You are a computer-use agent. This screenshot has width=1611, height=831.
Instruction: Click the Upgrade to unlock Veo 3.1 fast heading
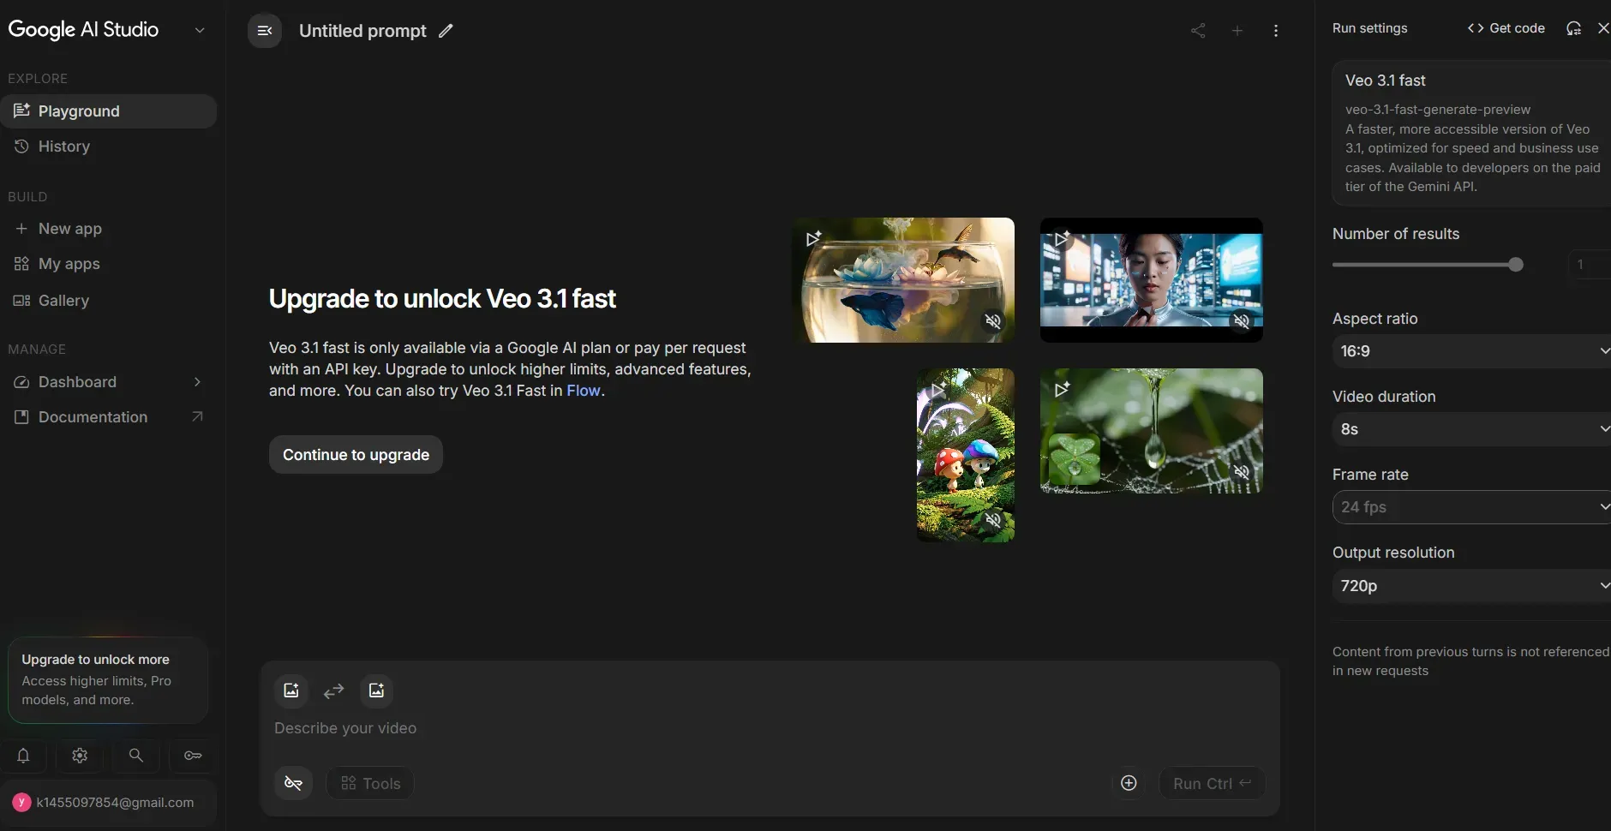click(442, 299)
